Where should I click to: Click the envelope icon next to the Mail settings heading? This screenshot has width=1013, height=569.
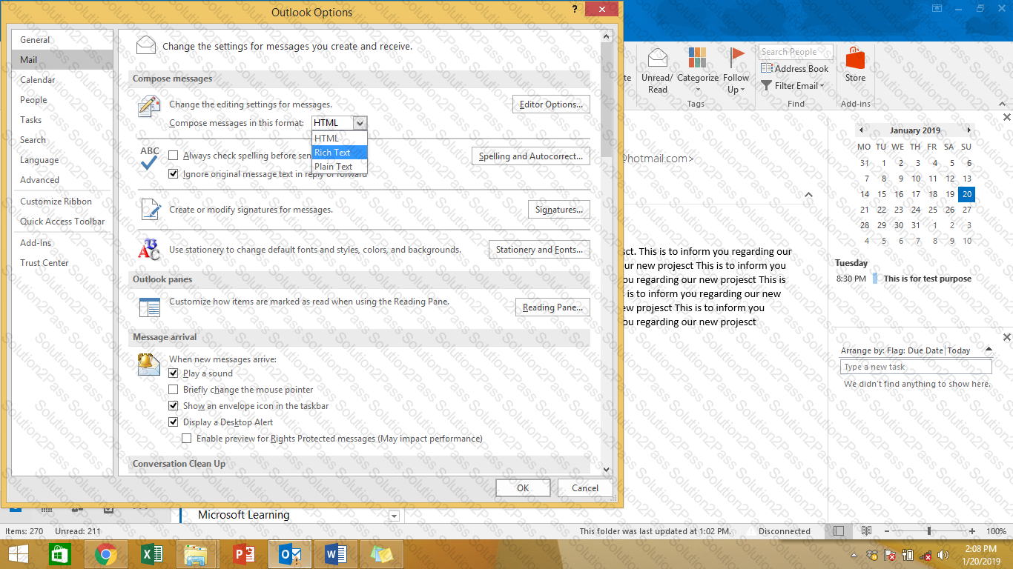(146, 45)
